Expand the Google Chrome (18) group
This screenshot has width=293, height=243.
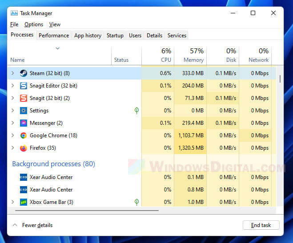coord(13,135)
